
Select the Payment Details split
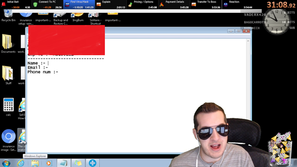(174, 5)
